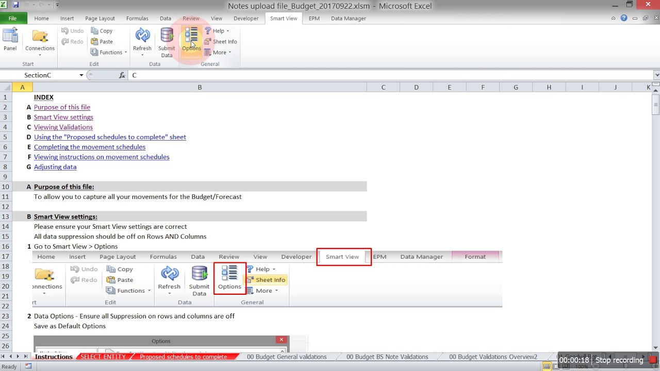Image resolution: width=660 pixels, height=371 pixels.
Task: Open '00 Budget Validations Overview2' sheet tab
Action: point(493,357)
